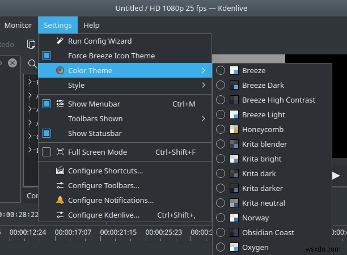
Task: Click the Krita dark preview icon
Action: coord(234,173)
